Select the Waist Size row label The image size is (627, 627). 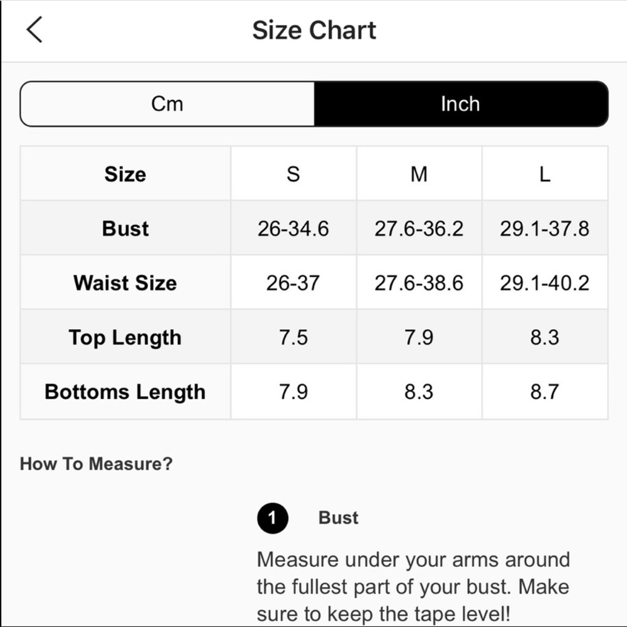click(x=125, y=282)
